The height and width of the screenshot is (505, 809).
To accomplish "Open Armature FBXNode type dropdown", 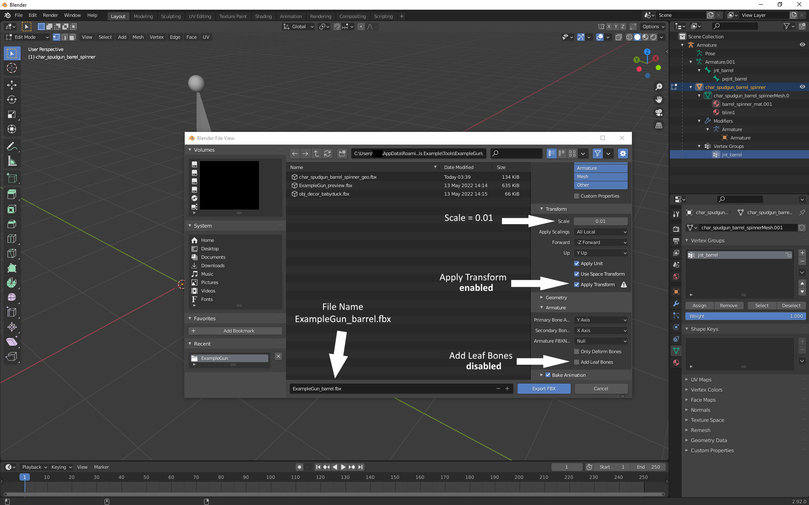I will [601, 341].
